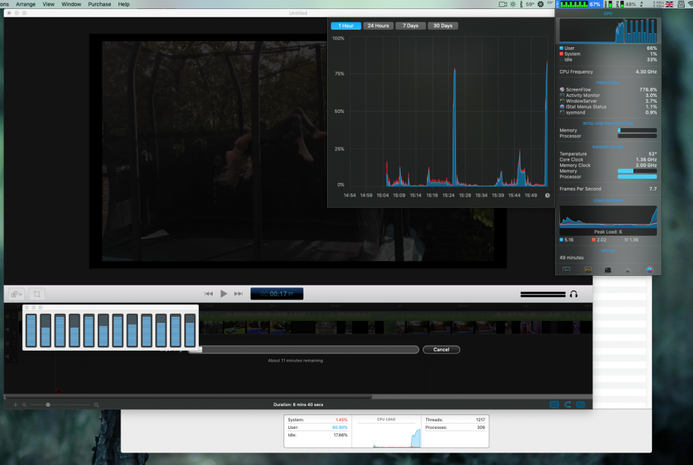Screen dimensions: 693x465
Task: Click the clock icon on CPU history graph
Action: pos(547,195)
